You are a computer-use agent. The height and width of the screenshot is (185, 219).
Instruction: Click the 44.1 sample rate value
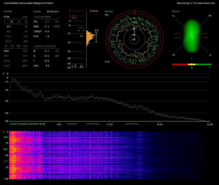[9, 27]
